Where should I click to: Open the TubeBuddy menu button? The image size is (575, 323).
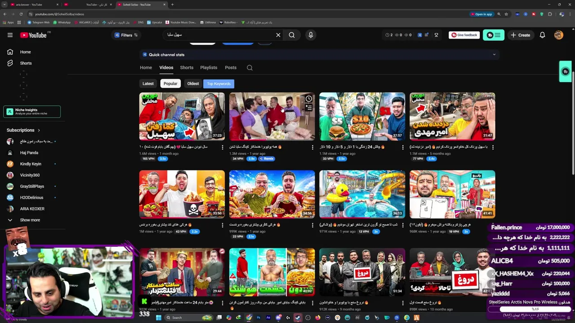493,35
